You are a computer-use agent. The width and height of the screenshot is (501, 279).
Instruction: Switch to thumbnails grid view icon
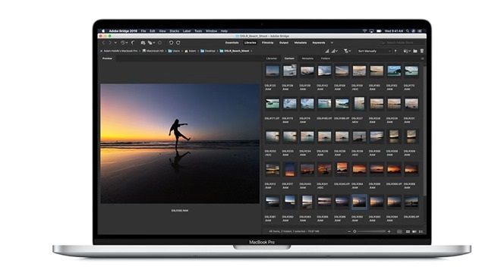click(x=408, y=231)
